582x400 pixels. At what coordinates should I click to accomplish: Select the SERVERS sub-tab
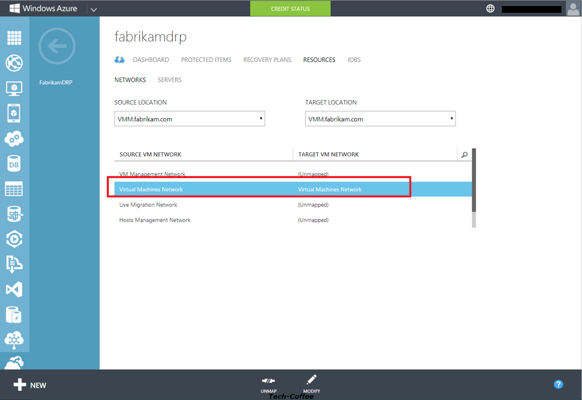pos(170,80)
